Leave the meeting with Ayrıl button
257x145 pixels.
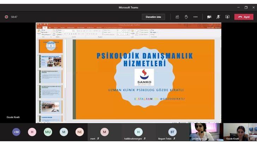[244, 17]
